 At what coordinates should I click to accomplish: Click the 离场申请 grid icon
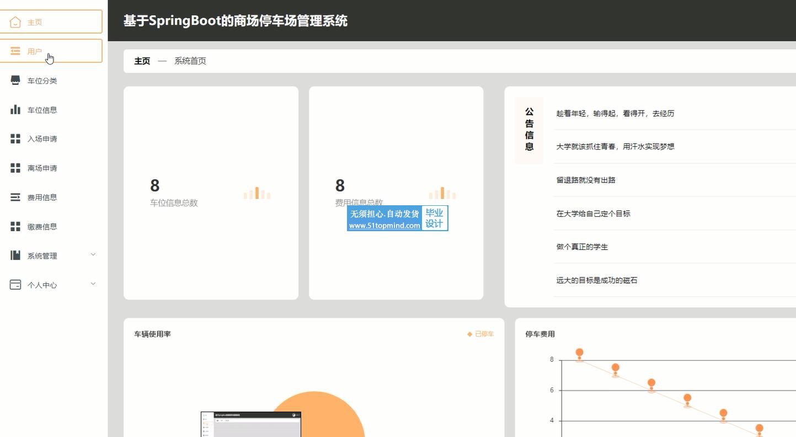15,168
